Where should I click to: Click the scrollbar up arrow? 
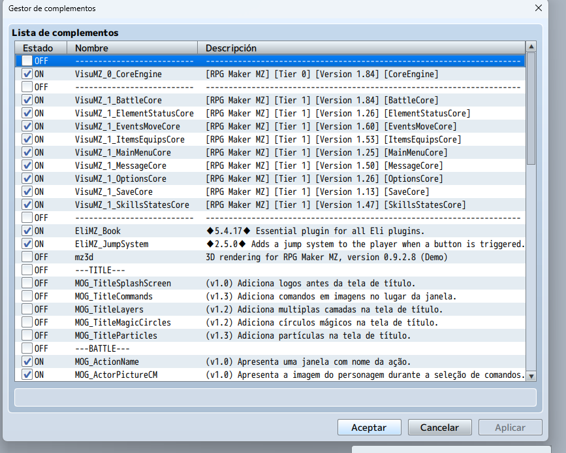(531, 46)
